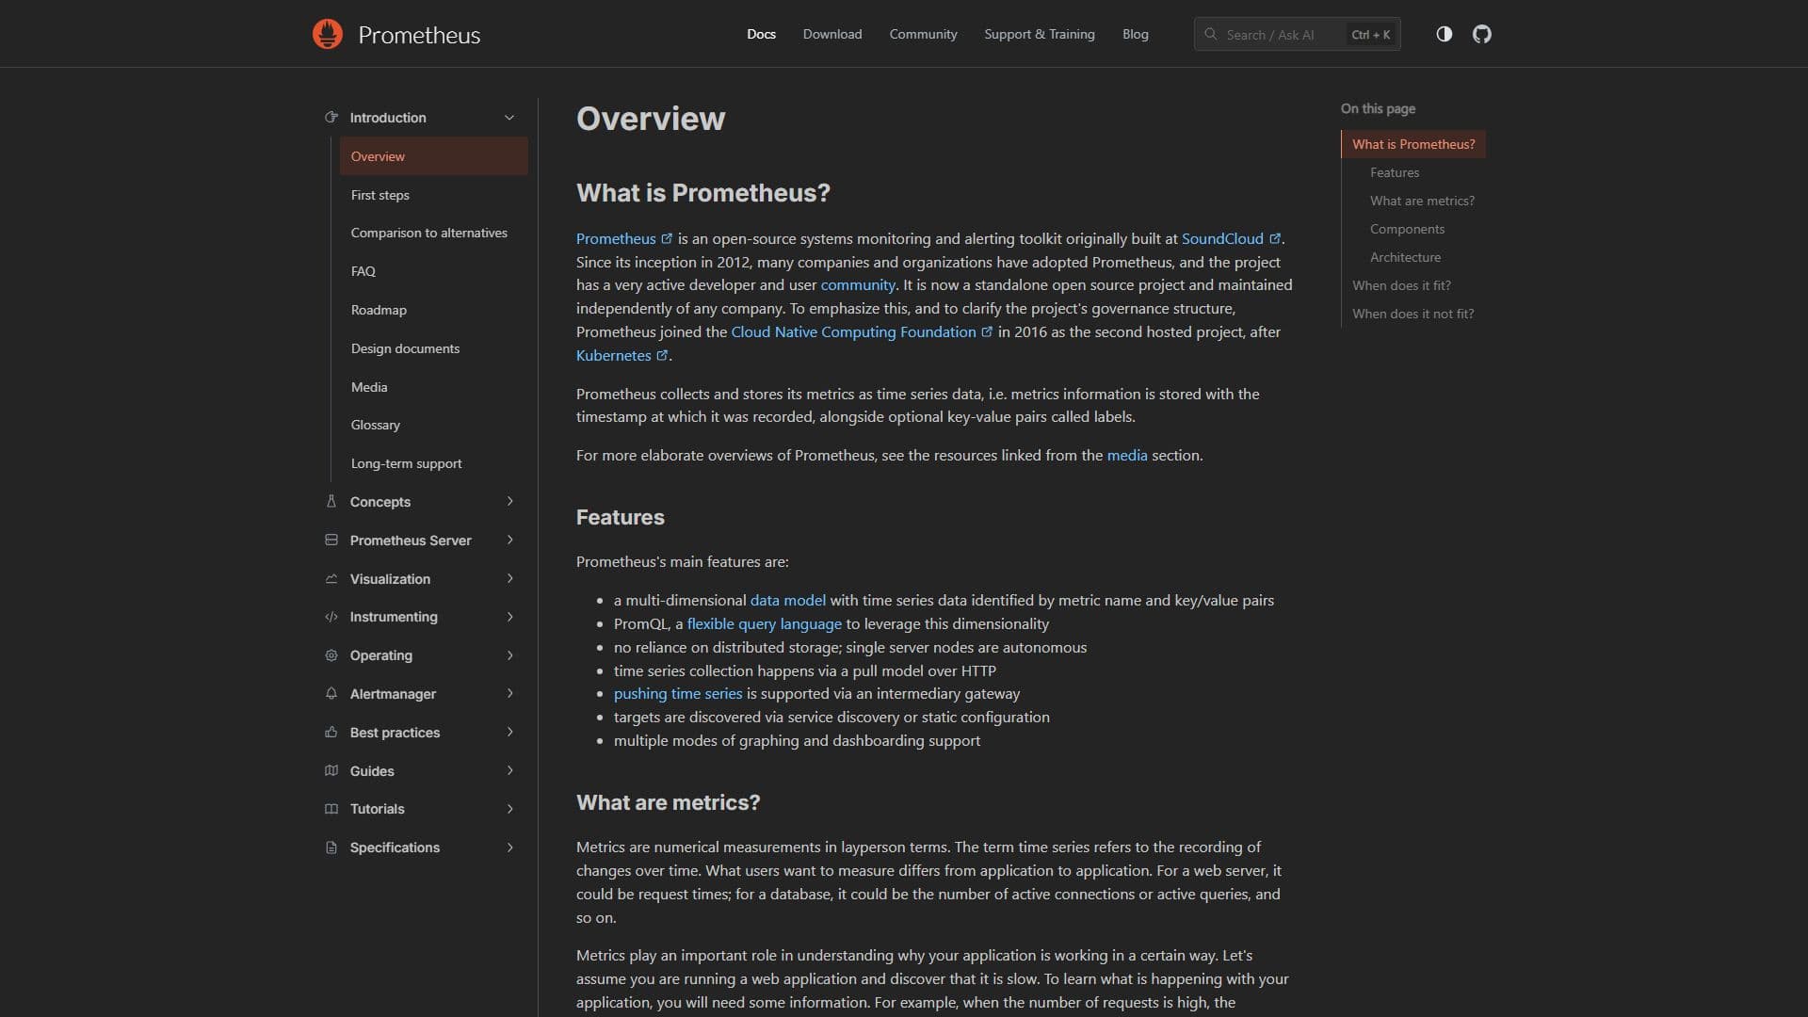The height and width of the screenshot is (1017, 1808).
Task: Follow the flexible query language link
Action: pos(764,624)
